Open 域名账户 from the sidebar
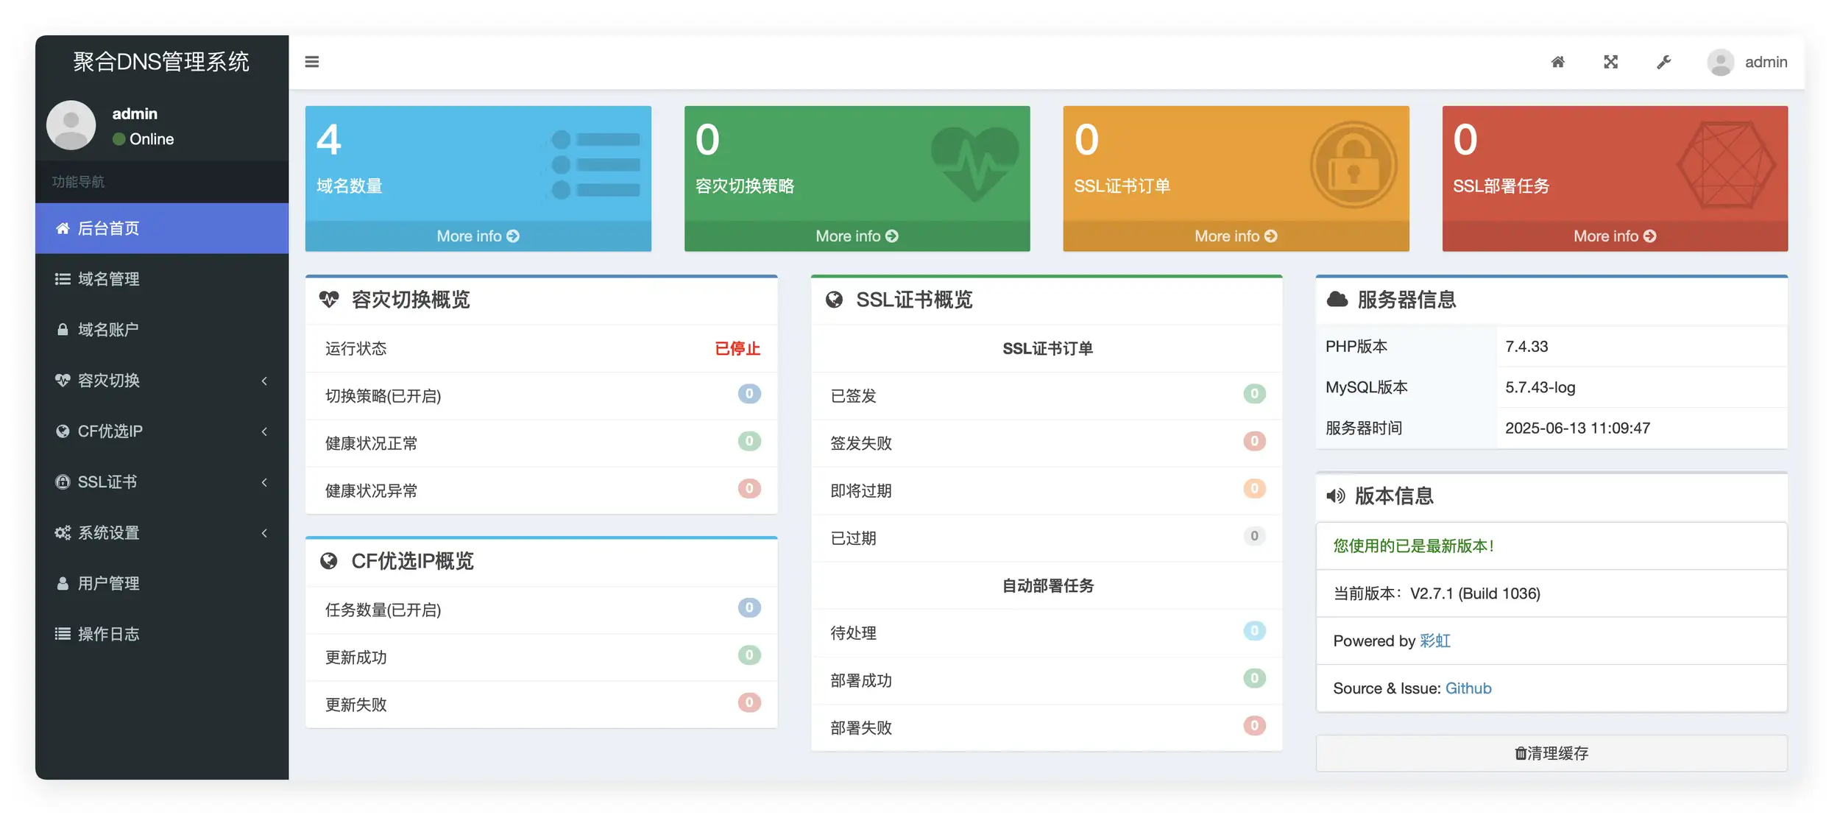Image resolution: width=1840 pixels, height=815 pixels. pos(162,330)
